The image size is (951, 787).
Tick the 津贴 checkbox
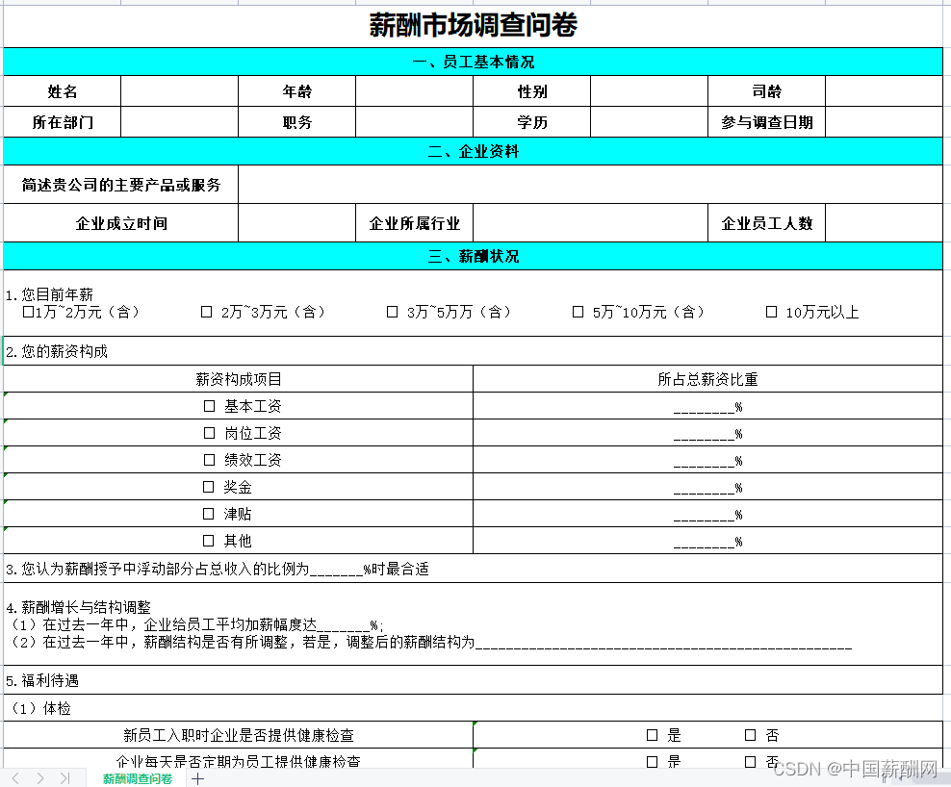(x=209, y=514)
